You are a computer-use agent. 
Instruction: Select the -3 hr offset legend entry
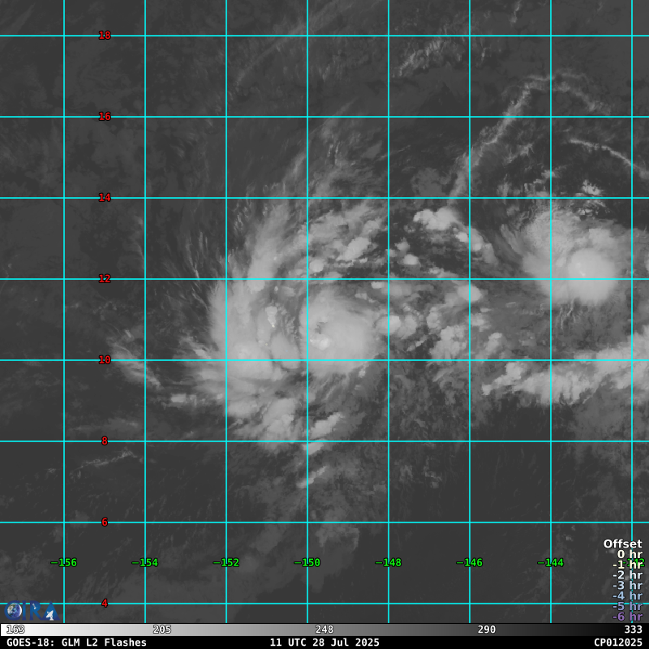pos(626,586)
